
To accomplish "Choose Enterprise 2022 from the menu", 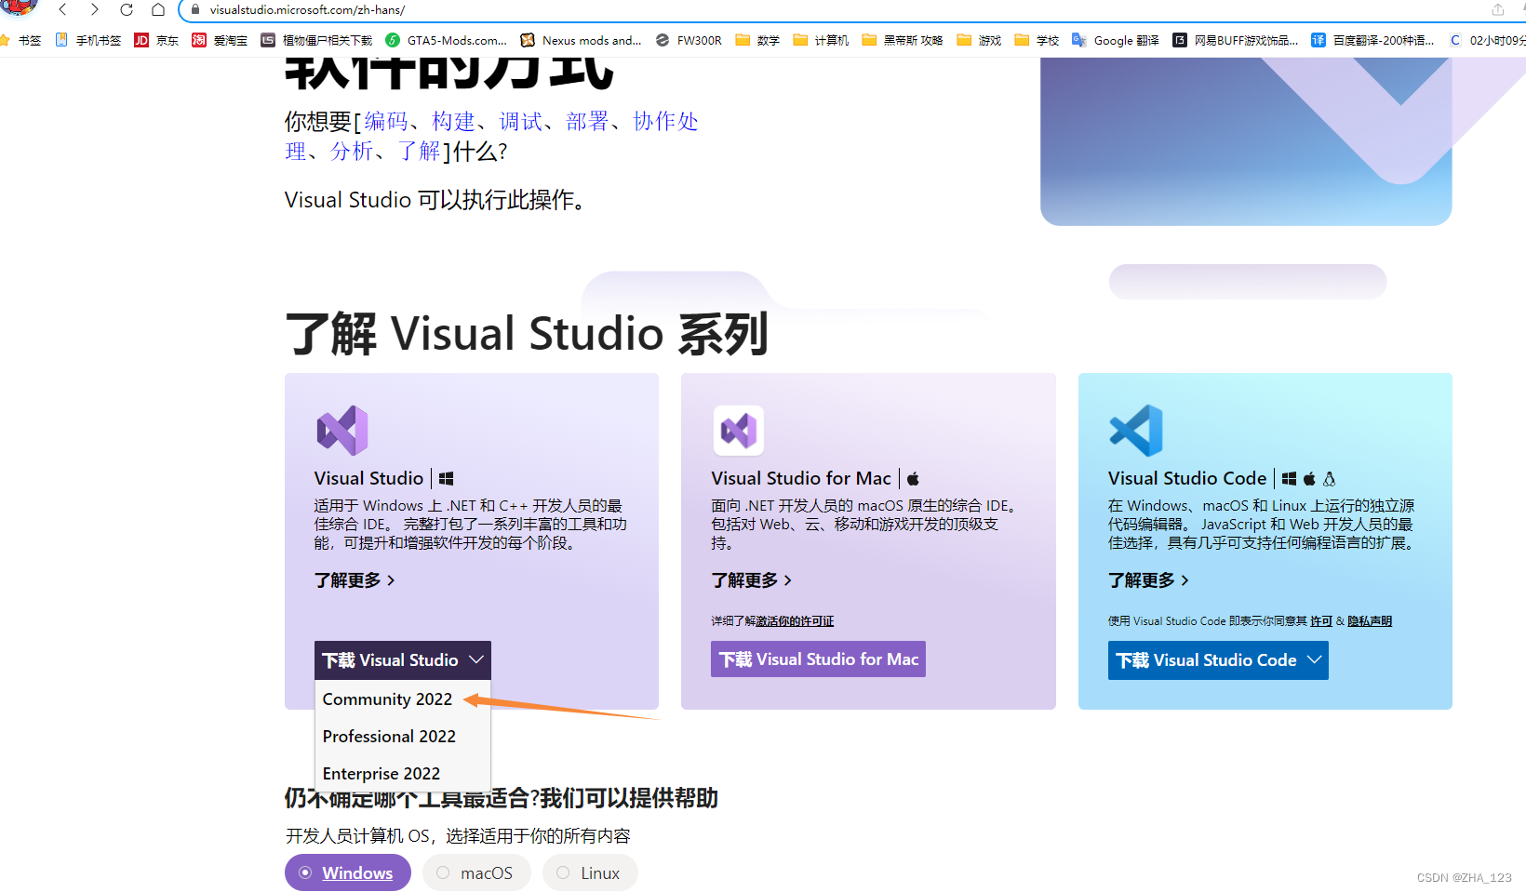I will pyautogui.click(x=381, y=774).
